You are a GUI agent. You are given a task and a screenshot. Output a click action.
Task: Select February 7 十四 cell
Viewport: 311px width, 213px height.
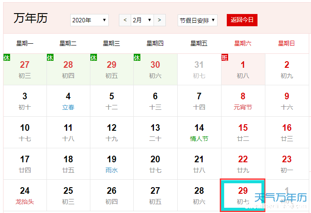(199, 101)
